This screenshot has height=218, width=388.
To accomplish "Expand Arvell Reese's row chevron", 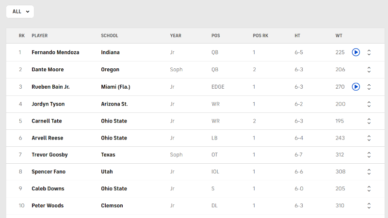I will tap(369, 138).
